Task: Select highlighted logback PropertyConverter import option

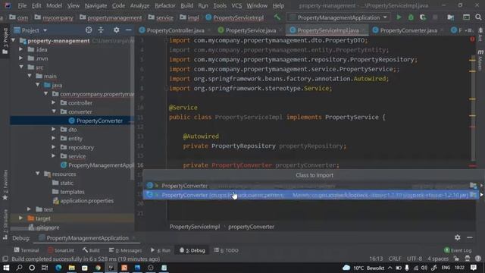Action: click(x=311, y=195)
